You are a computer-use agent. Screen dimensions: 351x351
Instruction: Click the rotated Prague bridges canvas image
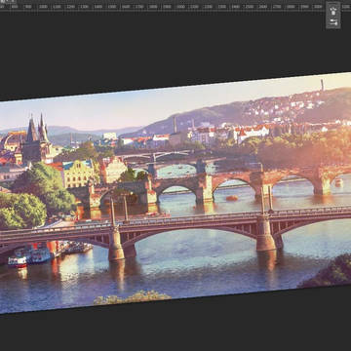(175, 193)
